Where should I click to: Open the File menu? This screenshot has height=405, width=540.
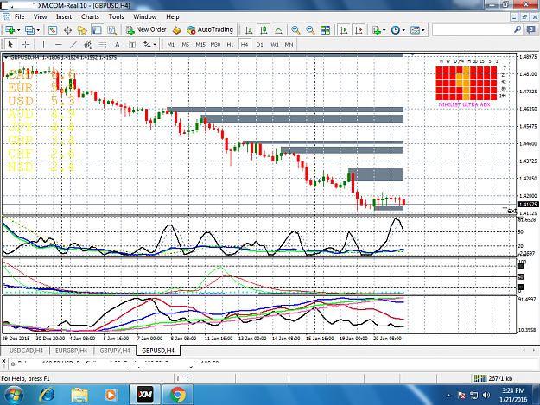pyautogui.click(x=19, y=17)
